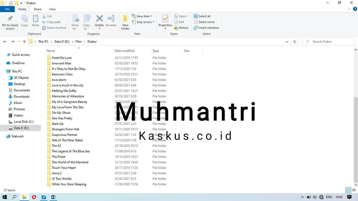Open the address bar history dropdown
The image size is (358, 201).
coord(287,41)
